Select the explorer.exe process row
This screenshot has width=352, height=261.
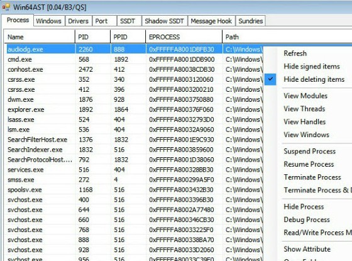coord(135,109)
